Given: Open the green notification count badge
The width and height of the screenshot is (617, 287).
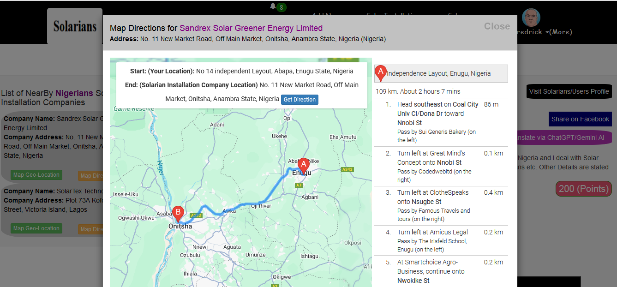Looking at the screenshot, I should click(281, 7).
